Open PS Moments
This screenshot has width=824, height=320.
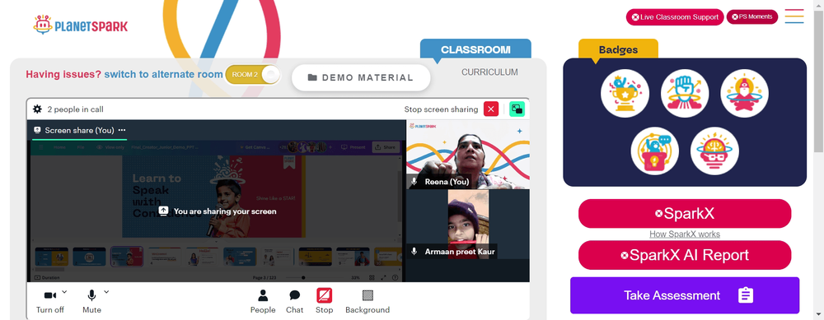coord(752,16)
